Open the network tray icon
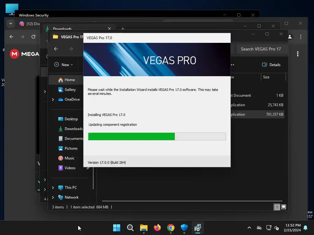 (x=269, y=228)
